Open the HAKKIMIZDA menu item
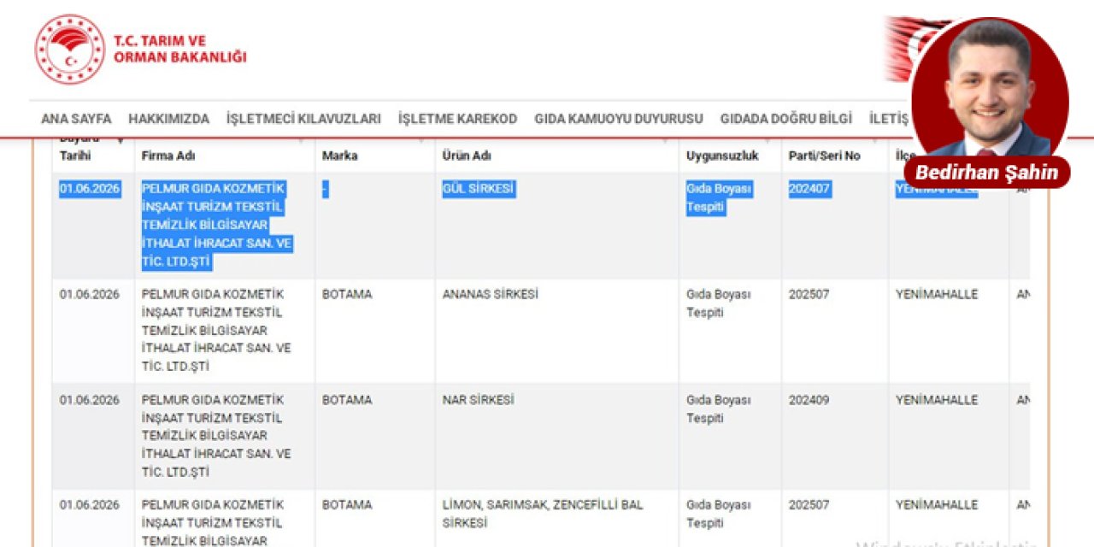 pyautogui.click(x=169, y=119)
